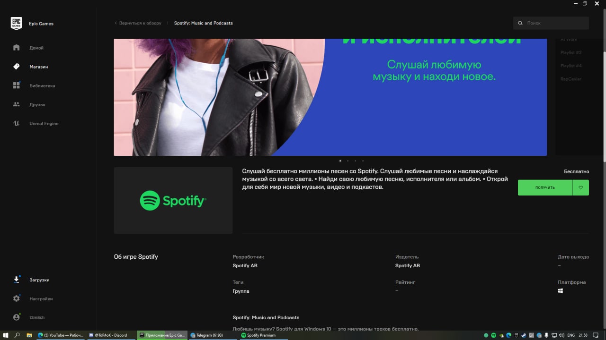Viewport: 606px width, 340px height.
Task: Switch to Discord taskbar window
Action: click(110, 335)
